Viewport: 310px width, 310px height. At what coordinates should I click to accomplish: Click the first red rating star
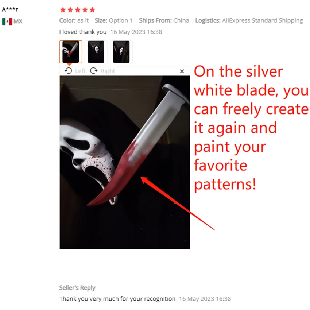pyautogui.click(x=63, y=10)
